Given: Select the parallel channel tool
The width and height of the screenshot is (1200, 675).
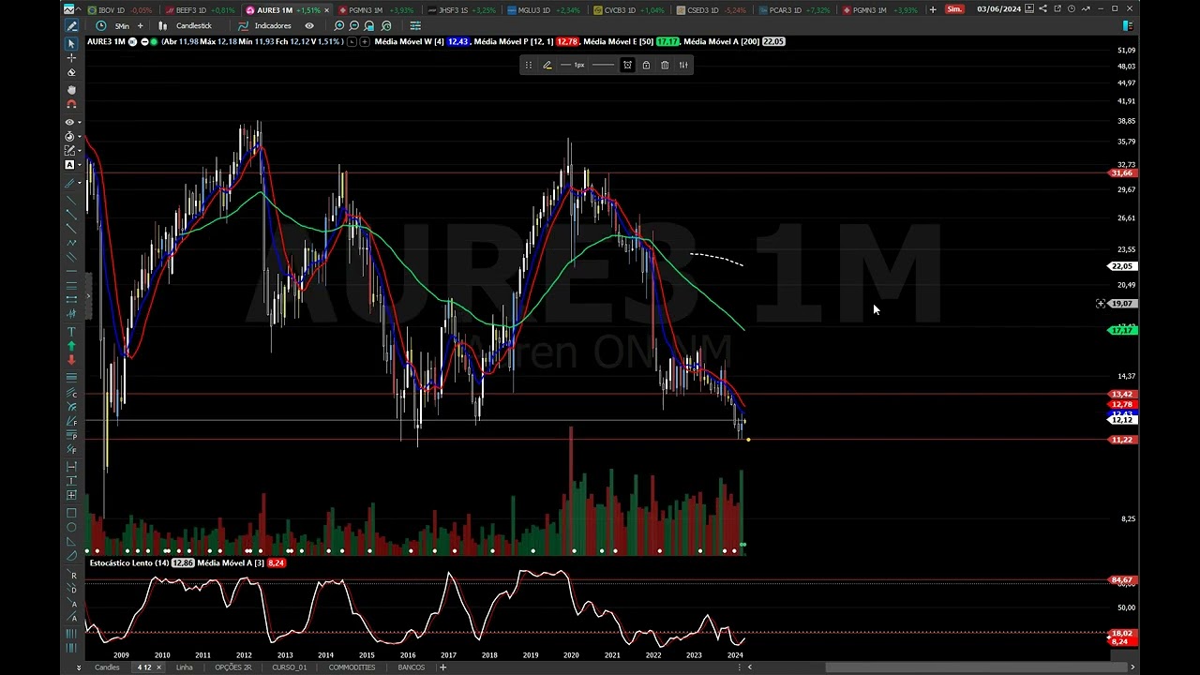Looking at the screenshot, I should 71,257.
